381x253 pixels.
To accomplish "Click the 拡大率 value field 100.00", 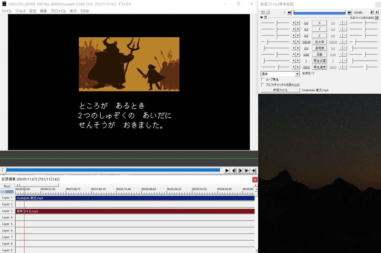I will [x=306, y=42].
